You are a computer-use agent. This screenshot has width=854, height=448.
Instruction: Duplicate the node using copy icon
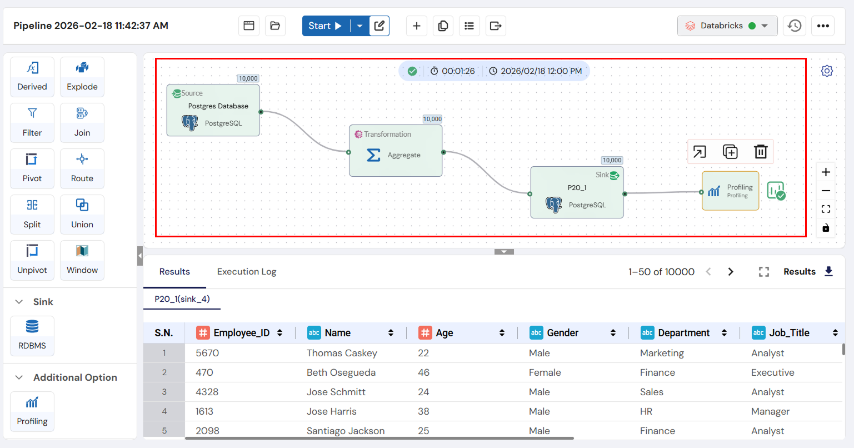coord(730,152)
